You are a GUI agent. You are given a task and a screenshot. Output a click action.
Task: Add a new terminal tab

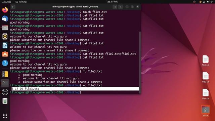13,7
